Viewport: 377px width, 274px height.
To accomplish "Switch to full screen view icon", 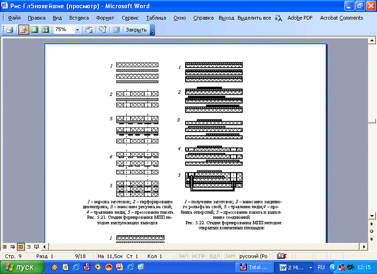I will 116,30.
